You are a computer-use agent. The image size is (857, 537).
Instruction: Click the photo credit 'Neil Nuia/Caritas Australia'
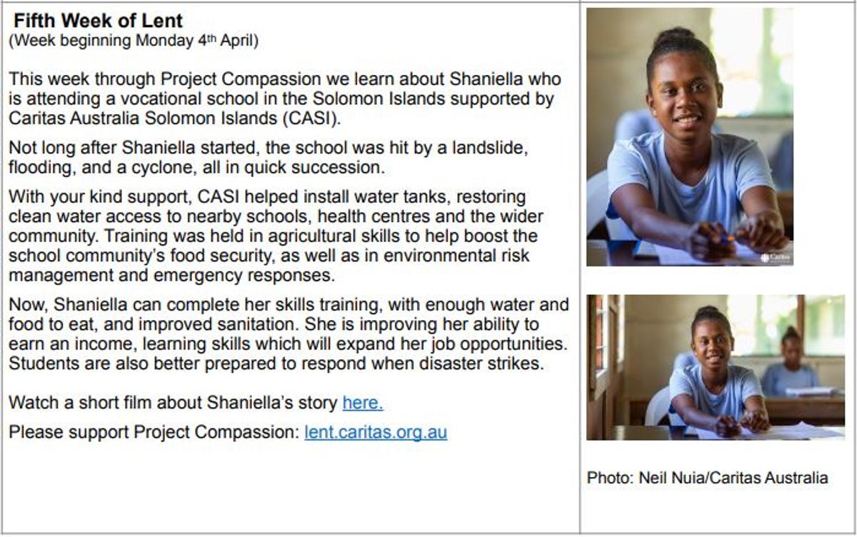point(731,478)
